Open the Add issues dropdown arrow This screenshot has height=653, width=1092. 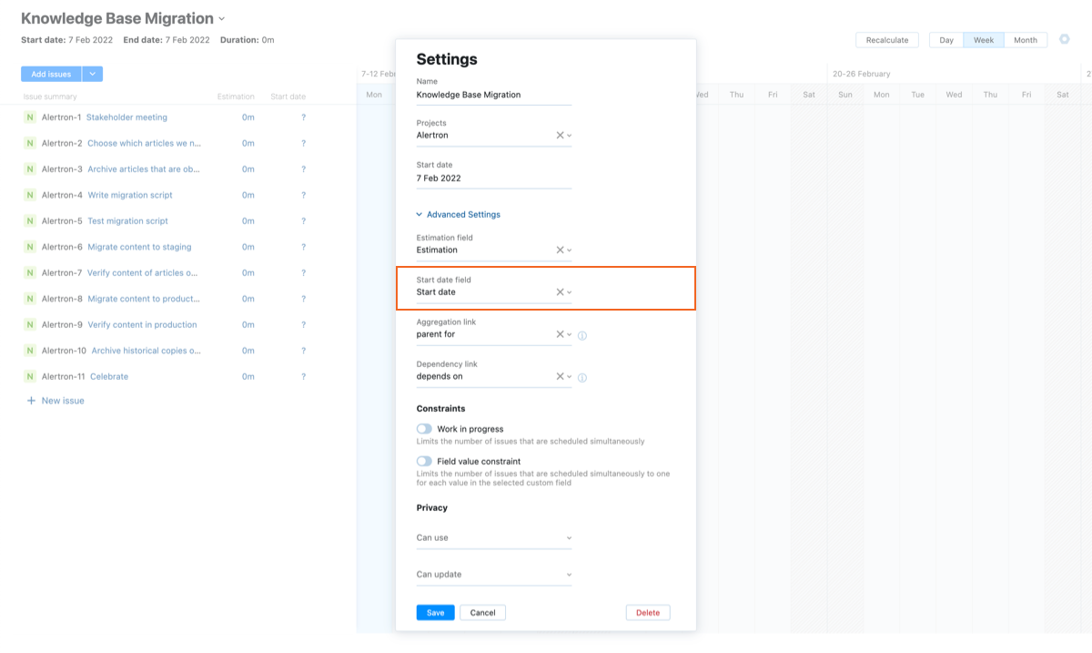[x=93, y=74]
